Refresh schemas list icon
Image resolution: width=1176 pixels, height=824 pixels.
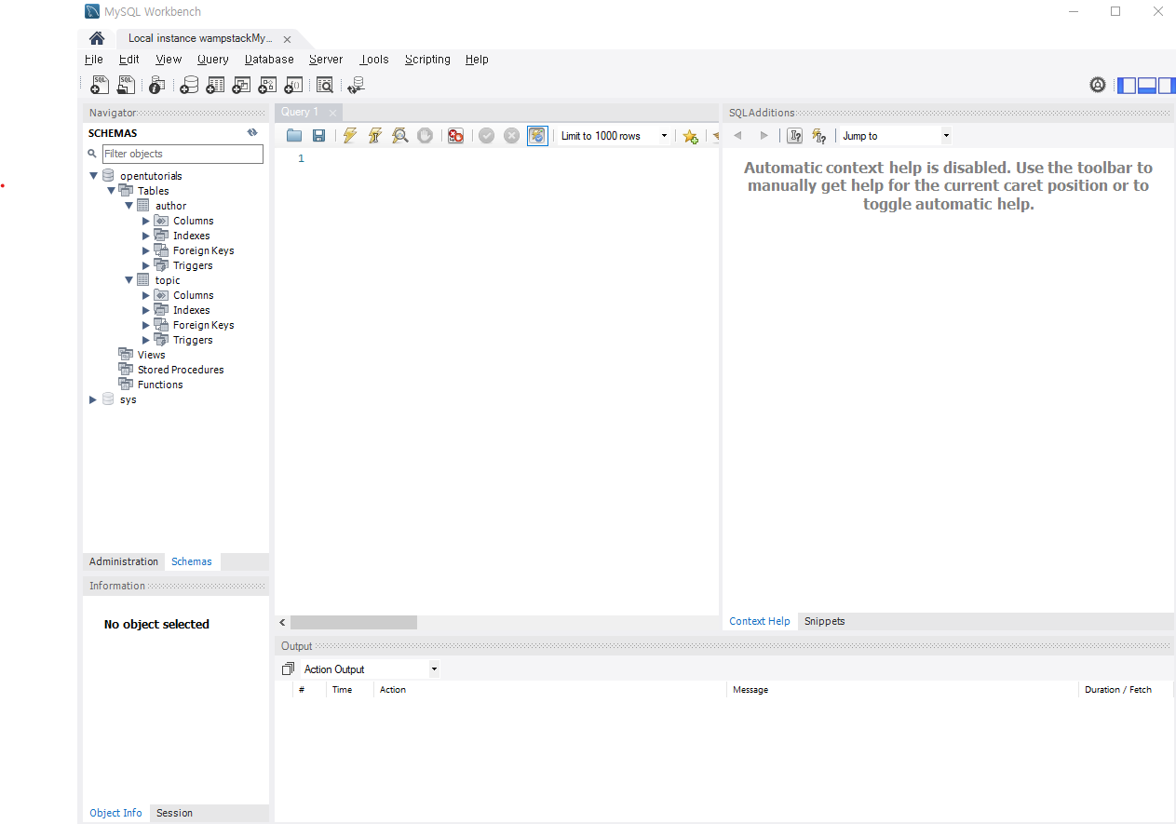pos(252,133)
